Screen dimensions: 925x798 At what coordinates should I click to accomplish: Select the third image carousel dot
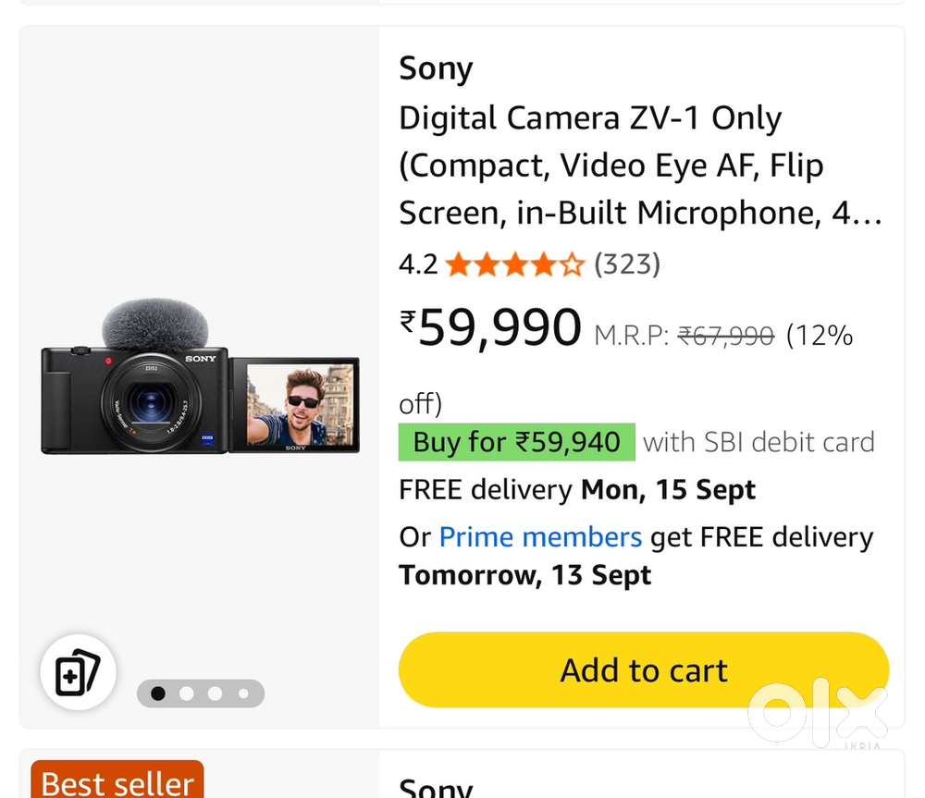click(x=216, y=694)
